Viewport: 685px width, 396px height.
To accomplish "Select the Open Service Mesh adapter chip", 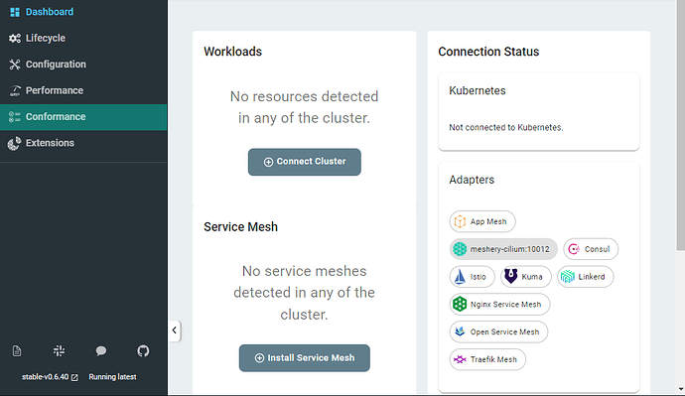I will (498, 331).
